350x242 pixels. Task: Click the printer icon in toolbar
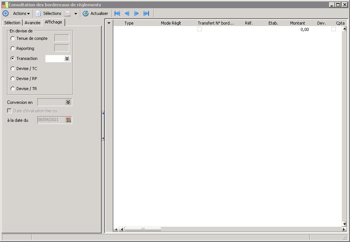point(67,13)
